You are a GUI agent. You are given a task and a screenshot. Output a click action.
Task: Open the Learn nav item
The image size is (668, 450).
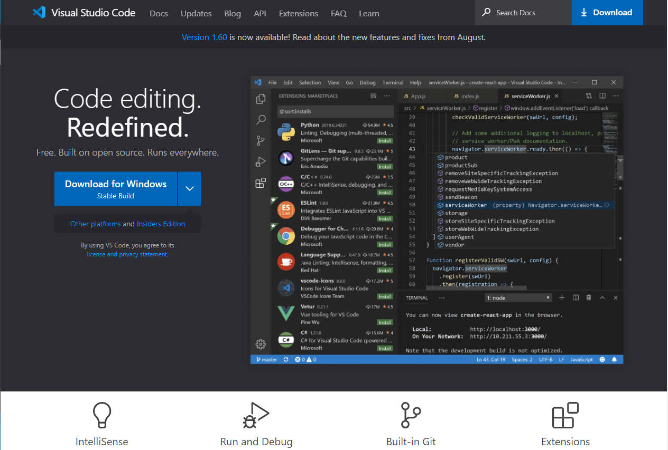tap(369, 13)
